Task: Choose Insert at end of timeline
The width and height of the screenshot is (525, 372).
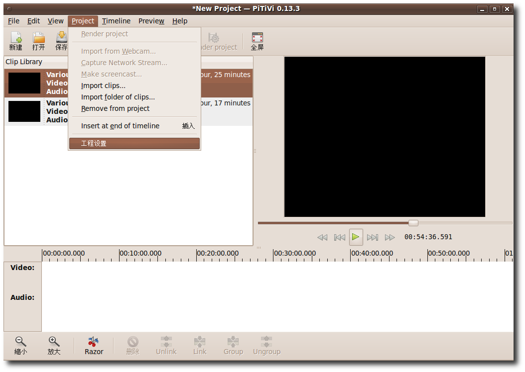Action: pyautogui.click(x=134, y=126)
